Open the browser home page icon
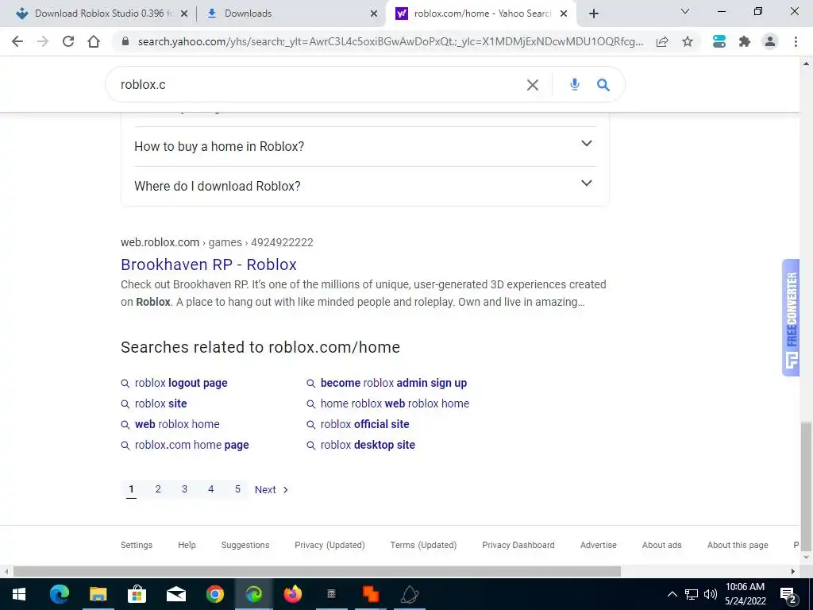The width and height of the screenshot is (813, 610). [x=94, y=41]
